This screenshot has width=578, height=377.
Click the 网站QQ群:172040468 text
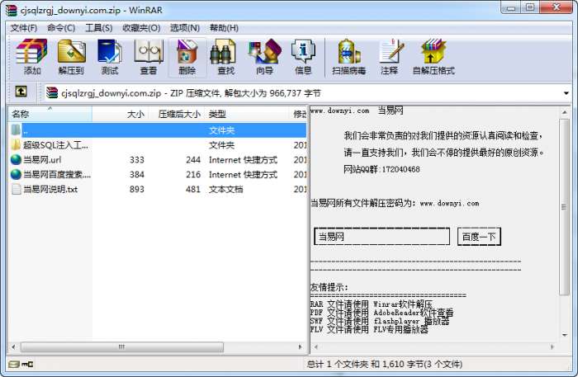(381, 169)
